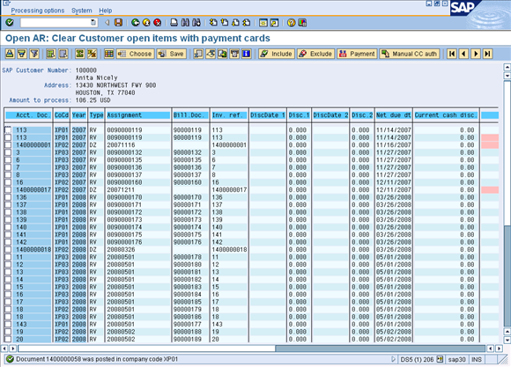
Task: Click the Print icon
Action: coord(174,23)
